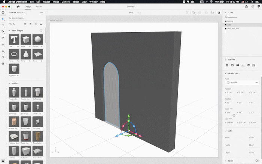Filter assets by lights
262x164 pixels.
(x=36, y=24)
